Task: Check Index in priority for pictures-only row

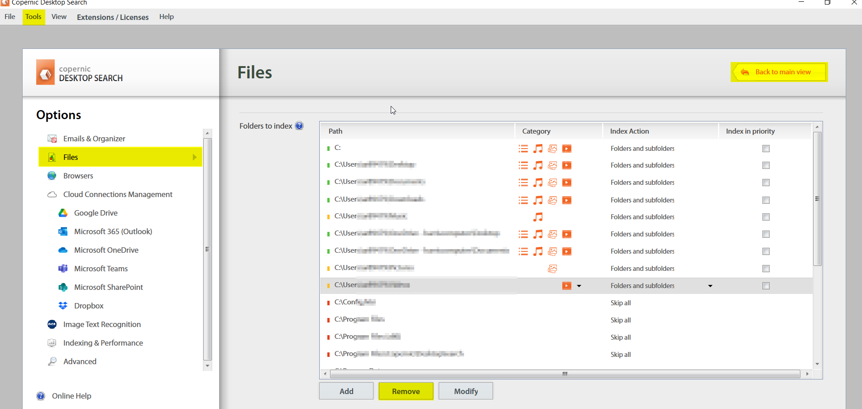Action: tap(766, 269)
